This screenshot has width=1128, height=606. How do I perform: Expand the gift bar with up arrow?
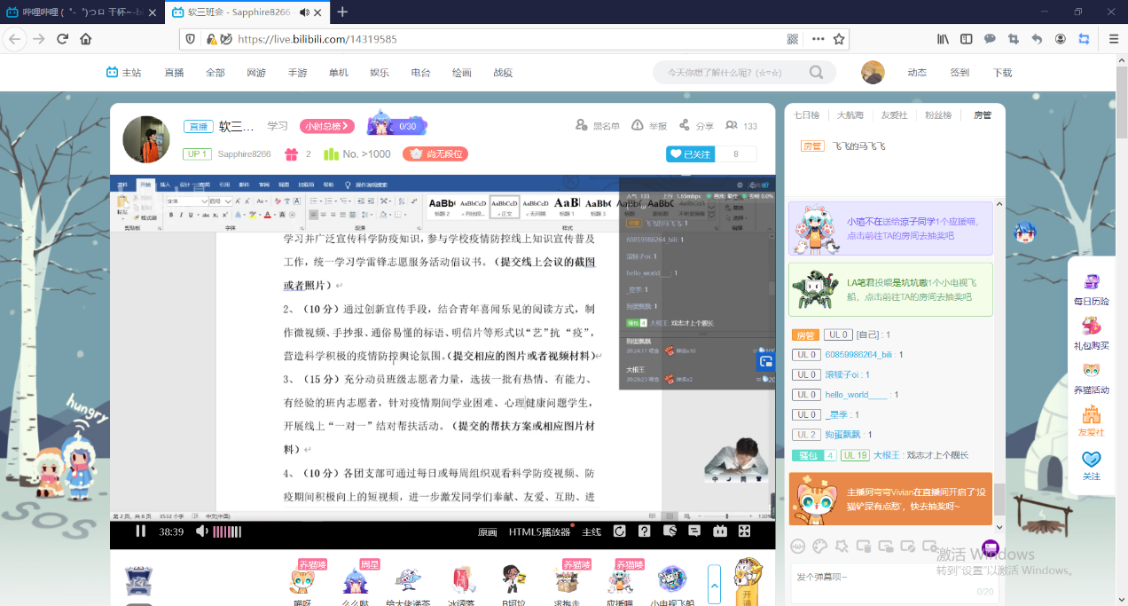[714, 584]
